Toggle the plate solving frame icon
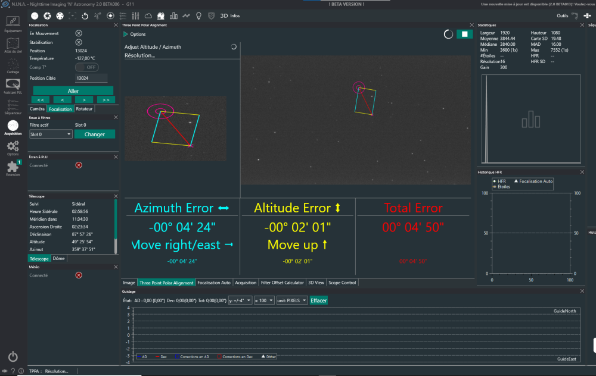The image size is (596, 376). (72, 16)
